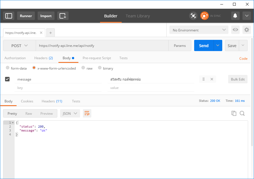This screenshot has height=179, width=254.
Task: Click the Runner button
Action: [x=26, y=16]
